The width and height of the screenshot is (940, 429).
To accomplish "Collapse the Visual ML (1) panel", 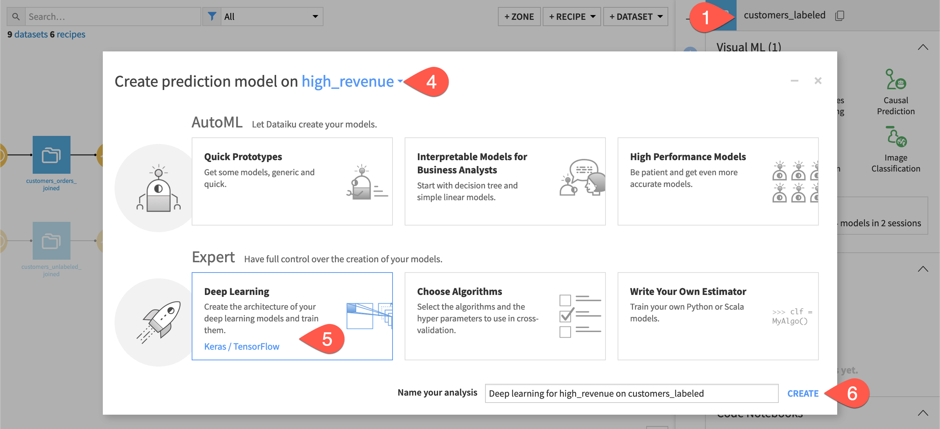I will (x=924, y=47).
